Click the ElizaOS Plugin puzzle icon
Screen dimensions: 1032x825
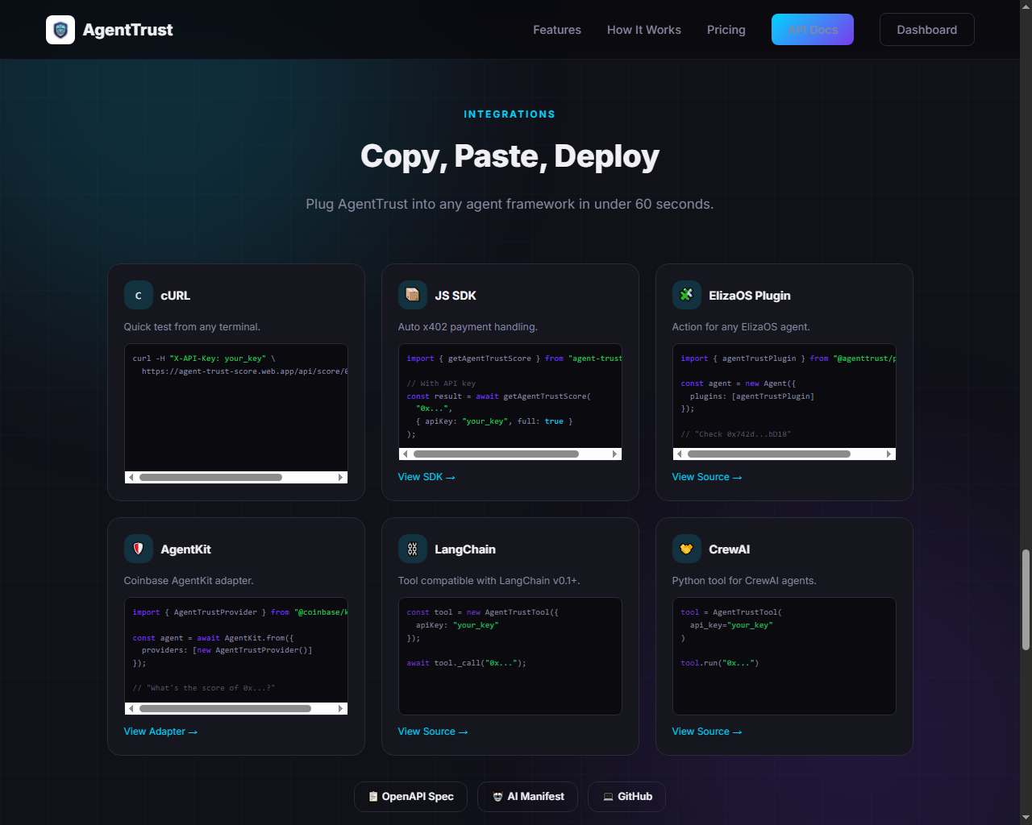[687, 296]
